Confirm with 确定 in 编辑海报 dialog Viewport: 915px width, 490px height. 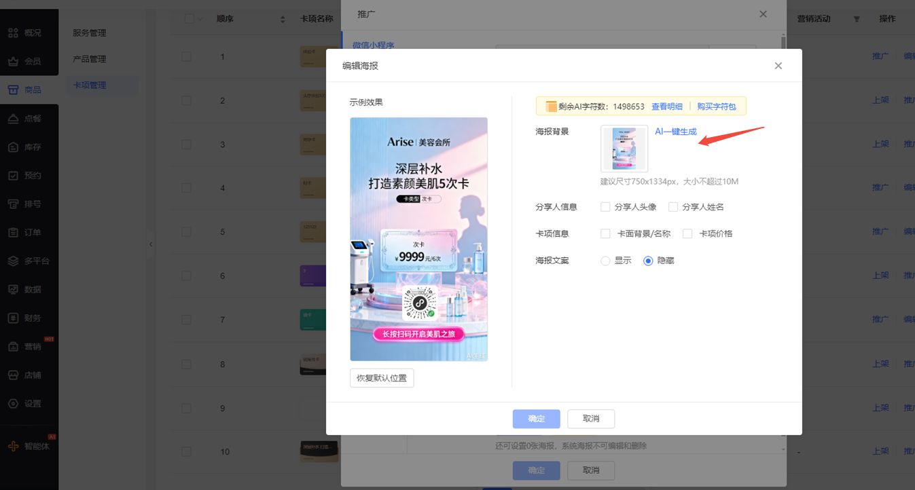coord(537,419)
